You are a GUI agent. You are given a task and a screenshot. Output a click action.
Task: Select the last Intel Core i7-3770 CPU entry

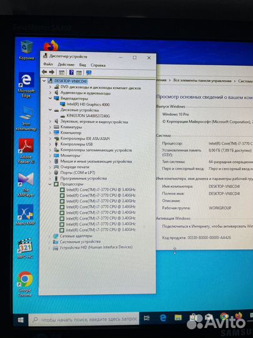101,230
